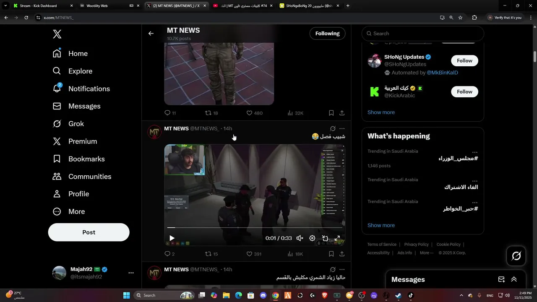Viewport: 537px width, 302px height.
Task: Bookmark this page with star icon
Action: click(x=460, y=18)
